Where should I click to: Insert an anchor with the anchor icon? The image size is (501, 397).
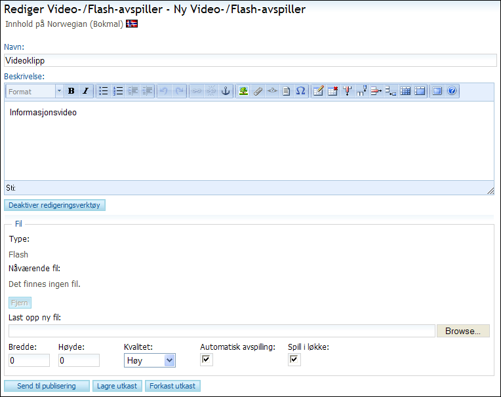point(226,91)
